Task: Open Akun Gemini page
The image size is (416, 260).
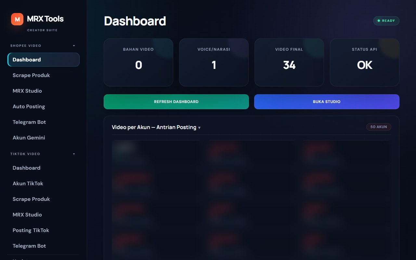Action: point(44,137)
